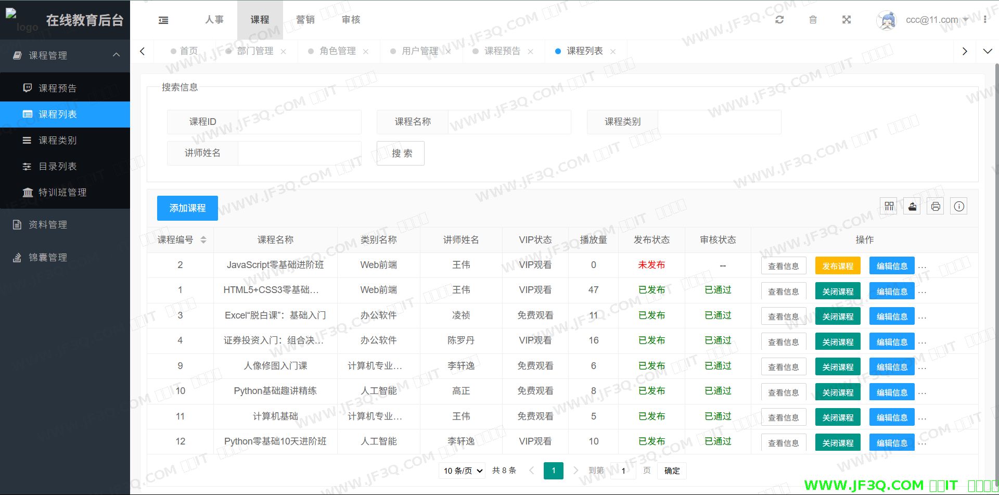Click 发布课程 for the JavaScript course
This screenshot has height=495, width=999.
click(x=837, y=266)
